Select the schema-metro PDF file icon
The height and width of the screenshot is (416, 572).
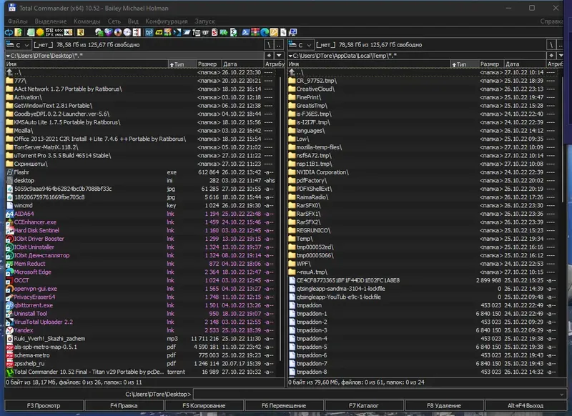point(9,355)
